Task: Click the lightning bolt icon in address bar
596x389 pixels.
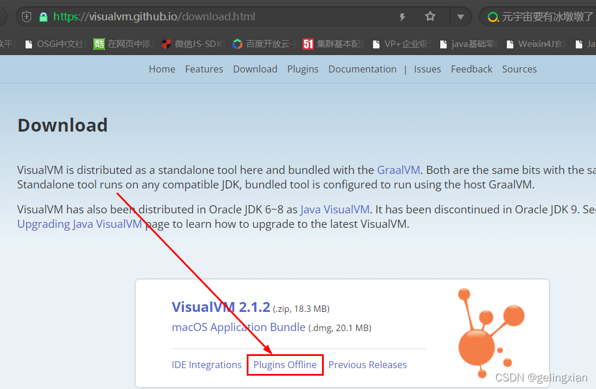Action: tap(402, 16)
